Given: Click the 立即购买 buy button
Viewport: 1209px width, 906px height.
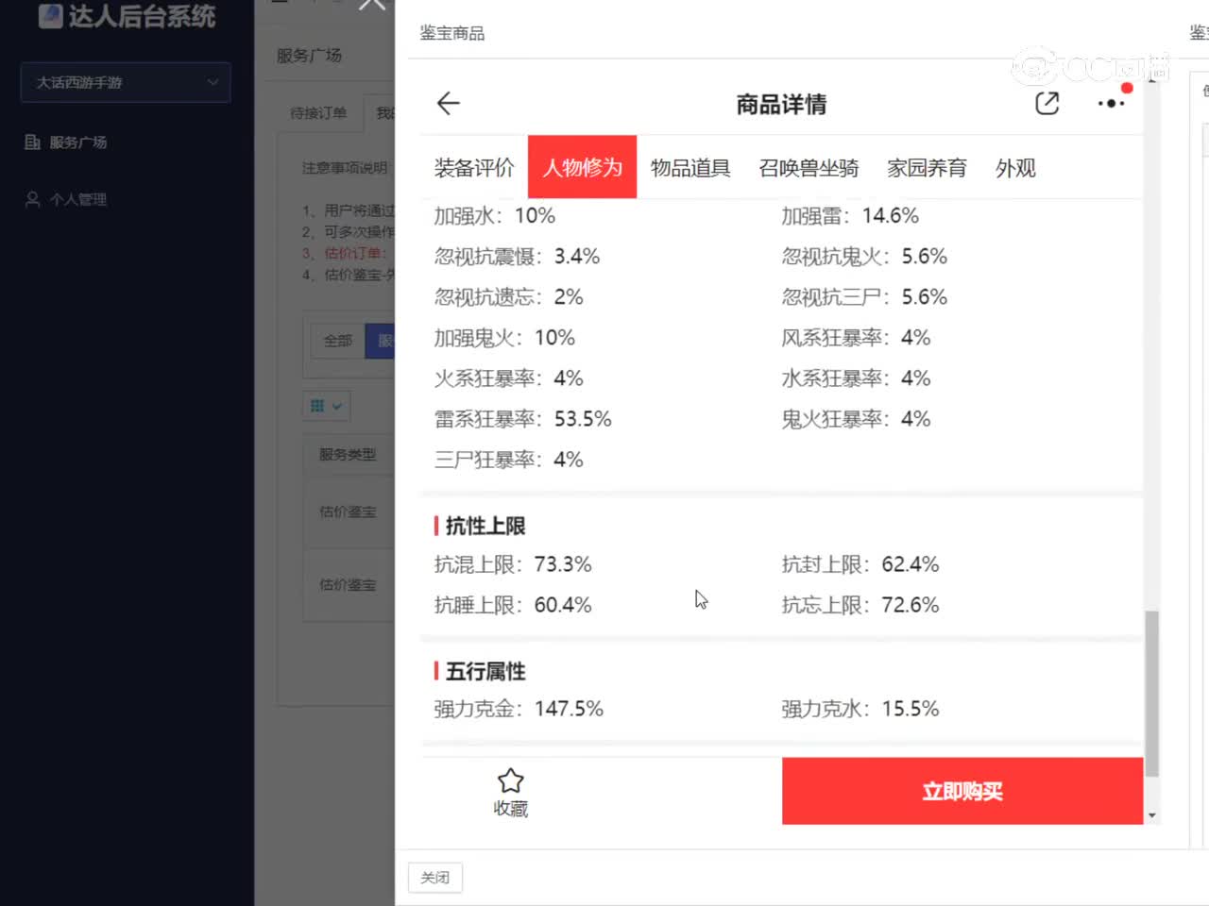Looking at the screenshot, I should [962, 791].
